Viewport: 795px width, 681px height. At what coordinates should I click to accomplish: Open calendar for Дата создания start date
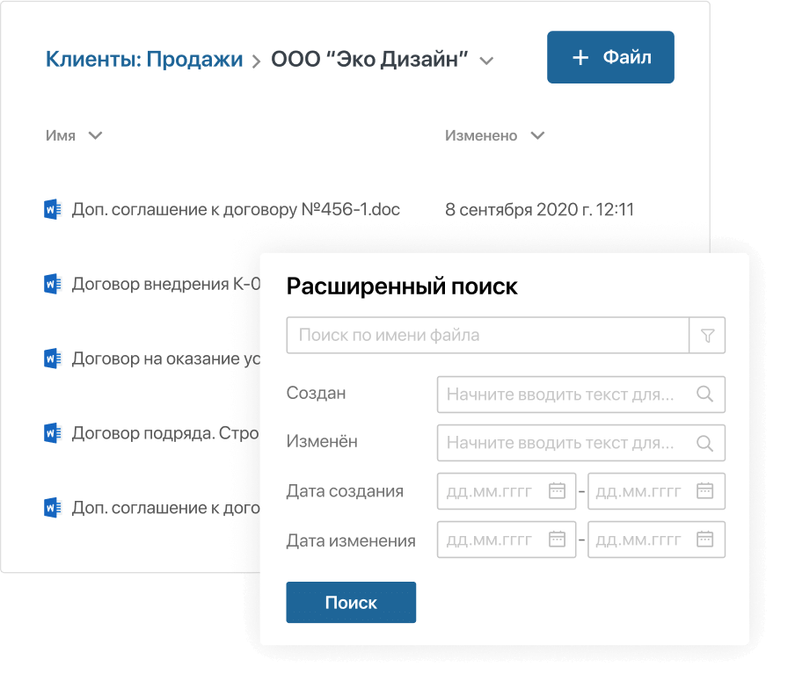coord(558,490)
